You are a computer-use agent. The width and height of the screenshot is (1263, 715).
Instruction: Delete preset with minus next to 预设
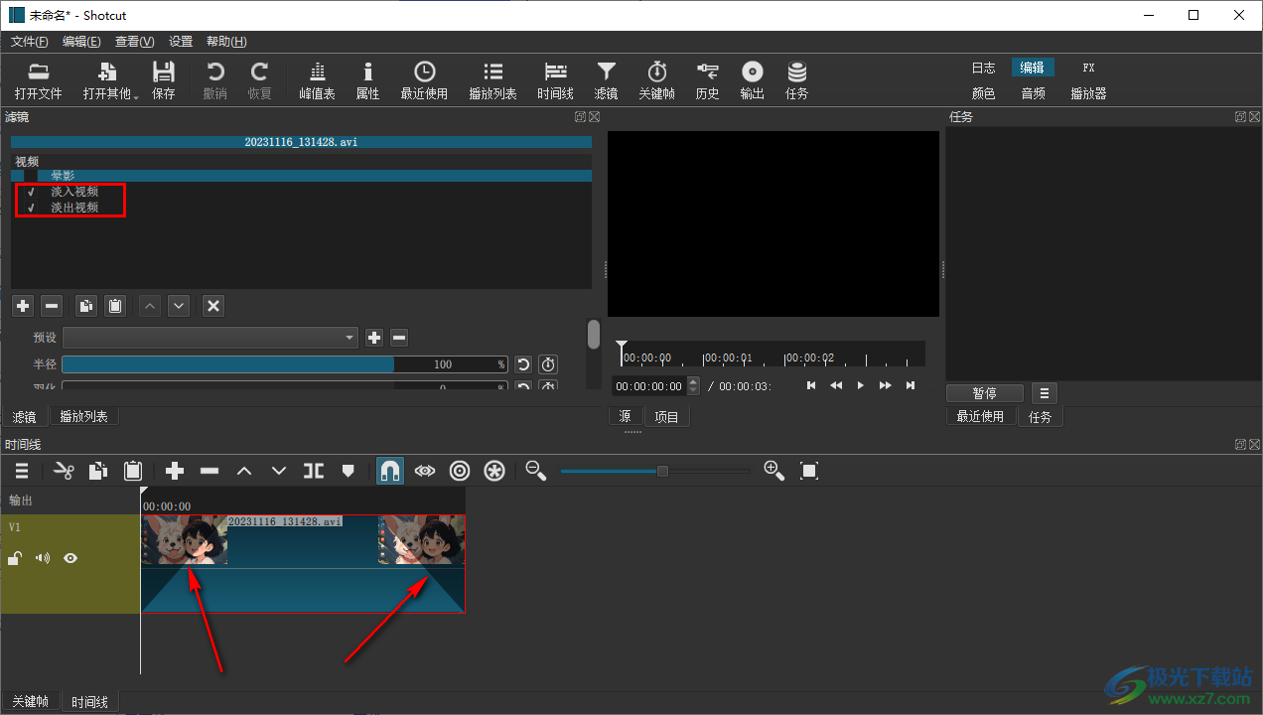click(399, 338)
